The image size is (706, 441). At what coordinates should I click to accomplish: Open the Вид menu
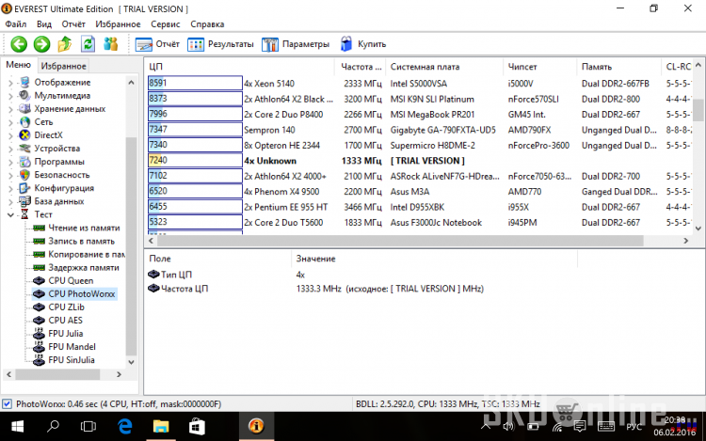pyautogui.click(x=44, y=24)
